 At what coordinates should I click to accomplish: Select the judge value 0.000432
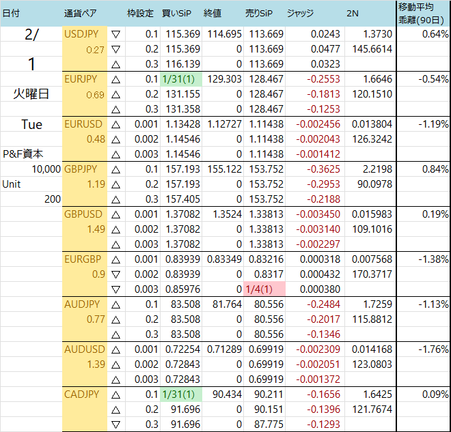coord(320,274)
